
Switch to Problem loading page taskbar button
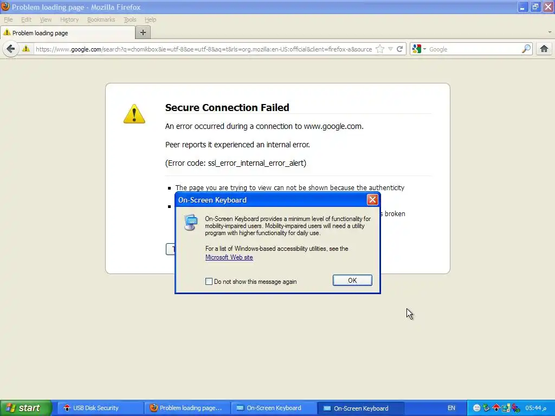186,408
